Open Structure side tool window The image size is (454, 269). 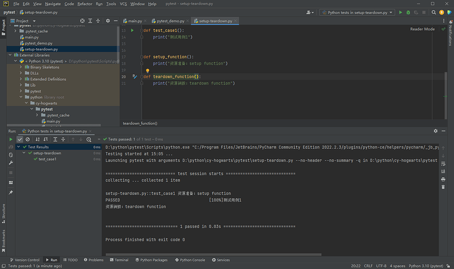tap(3, 214)
